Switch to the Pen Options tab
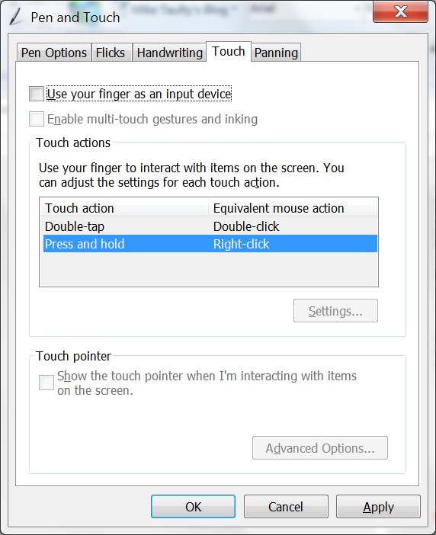The image size is (436, 535). (54, 53)
